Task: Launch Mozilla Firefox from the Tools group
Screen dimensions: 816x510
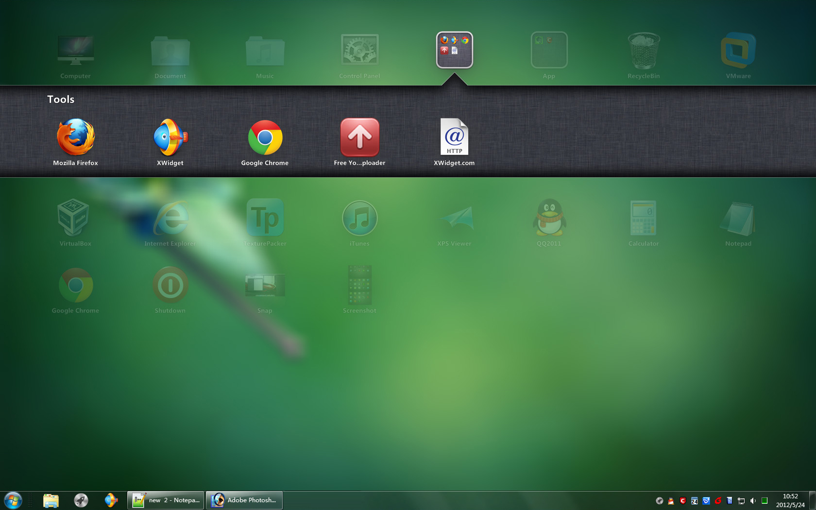Action: pos(75,137)
